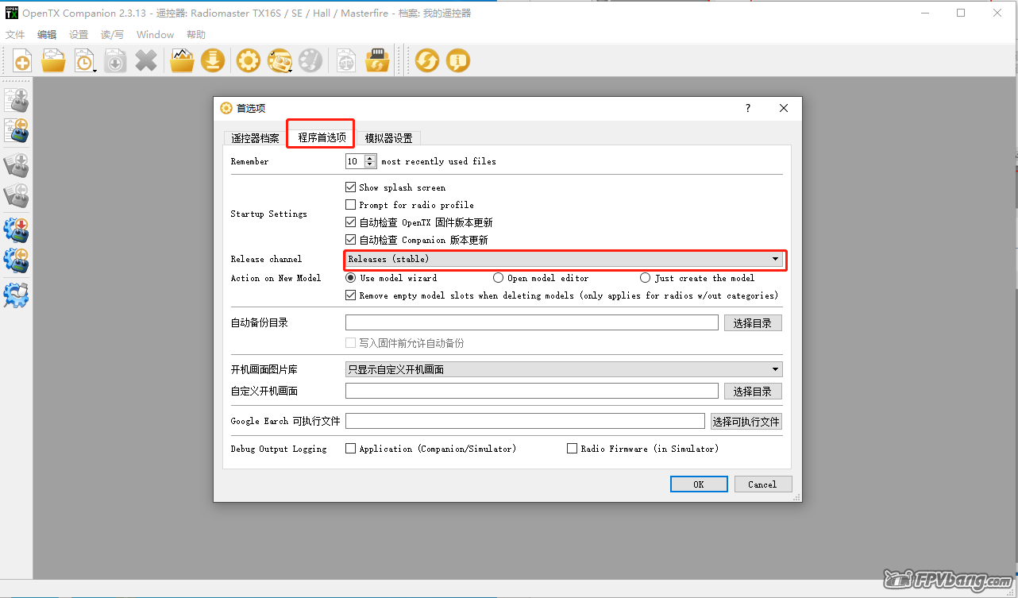Image resolution: width=1018 pixels, height=598 pixels.
Task: Click the circular-arrows check updates icon
Action: pos(427,60)
